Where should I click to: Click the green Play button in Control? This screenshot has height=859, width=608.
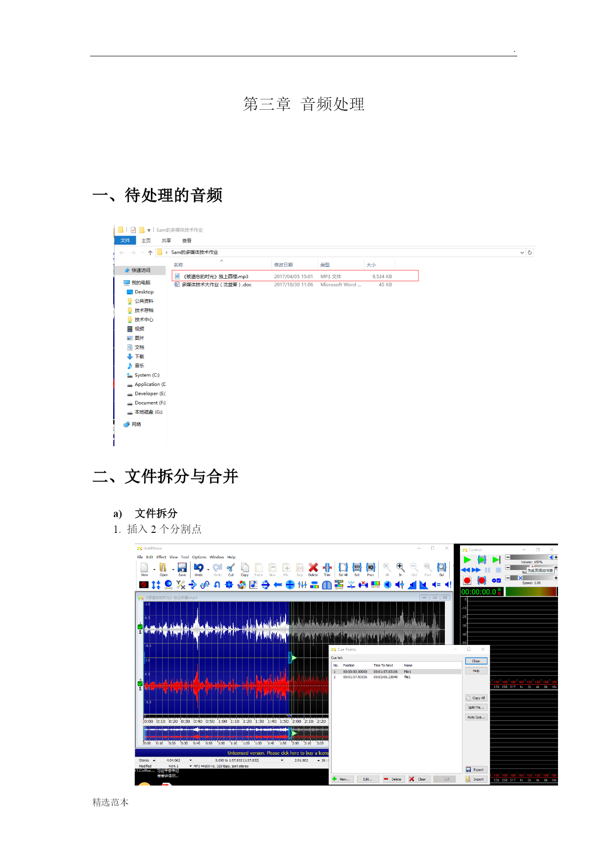[467, 560]
